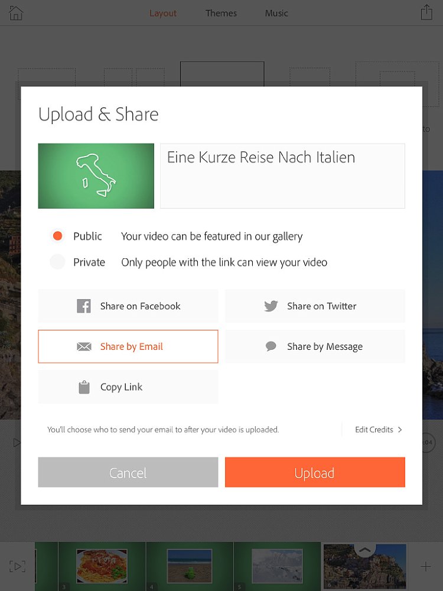Click the orange Upload button
The image size is (443, 591).
click(x=315, y=472)
